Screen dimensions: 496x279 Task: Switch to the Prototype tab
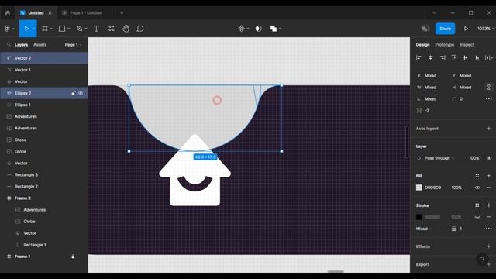tap(444, 45)
